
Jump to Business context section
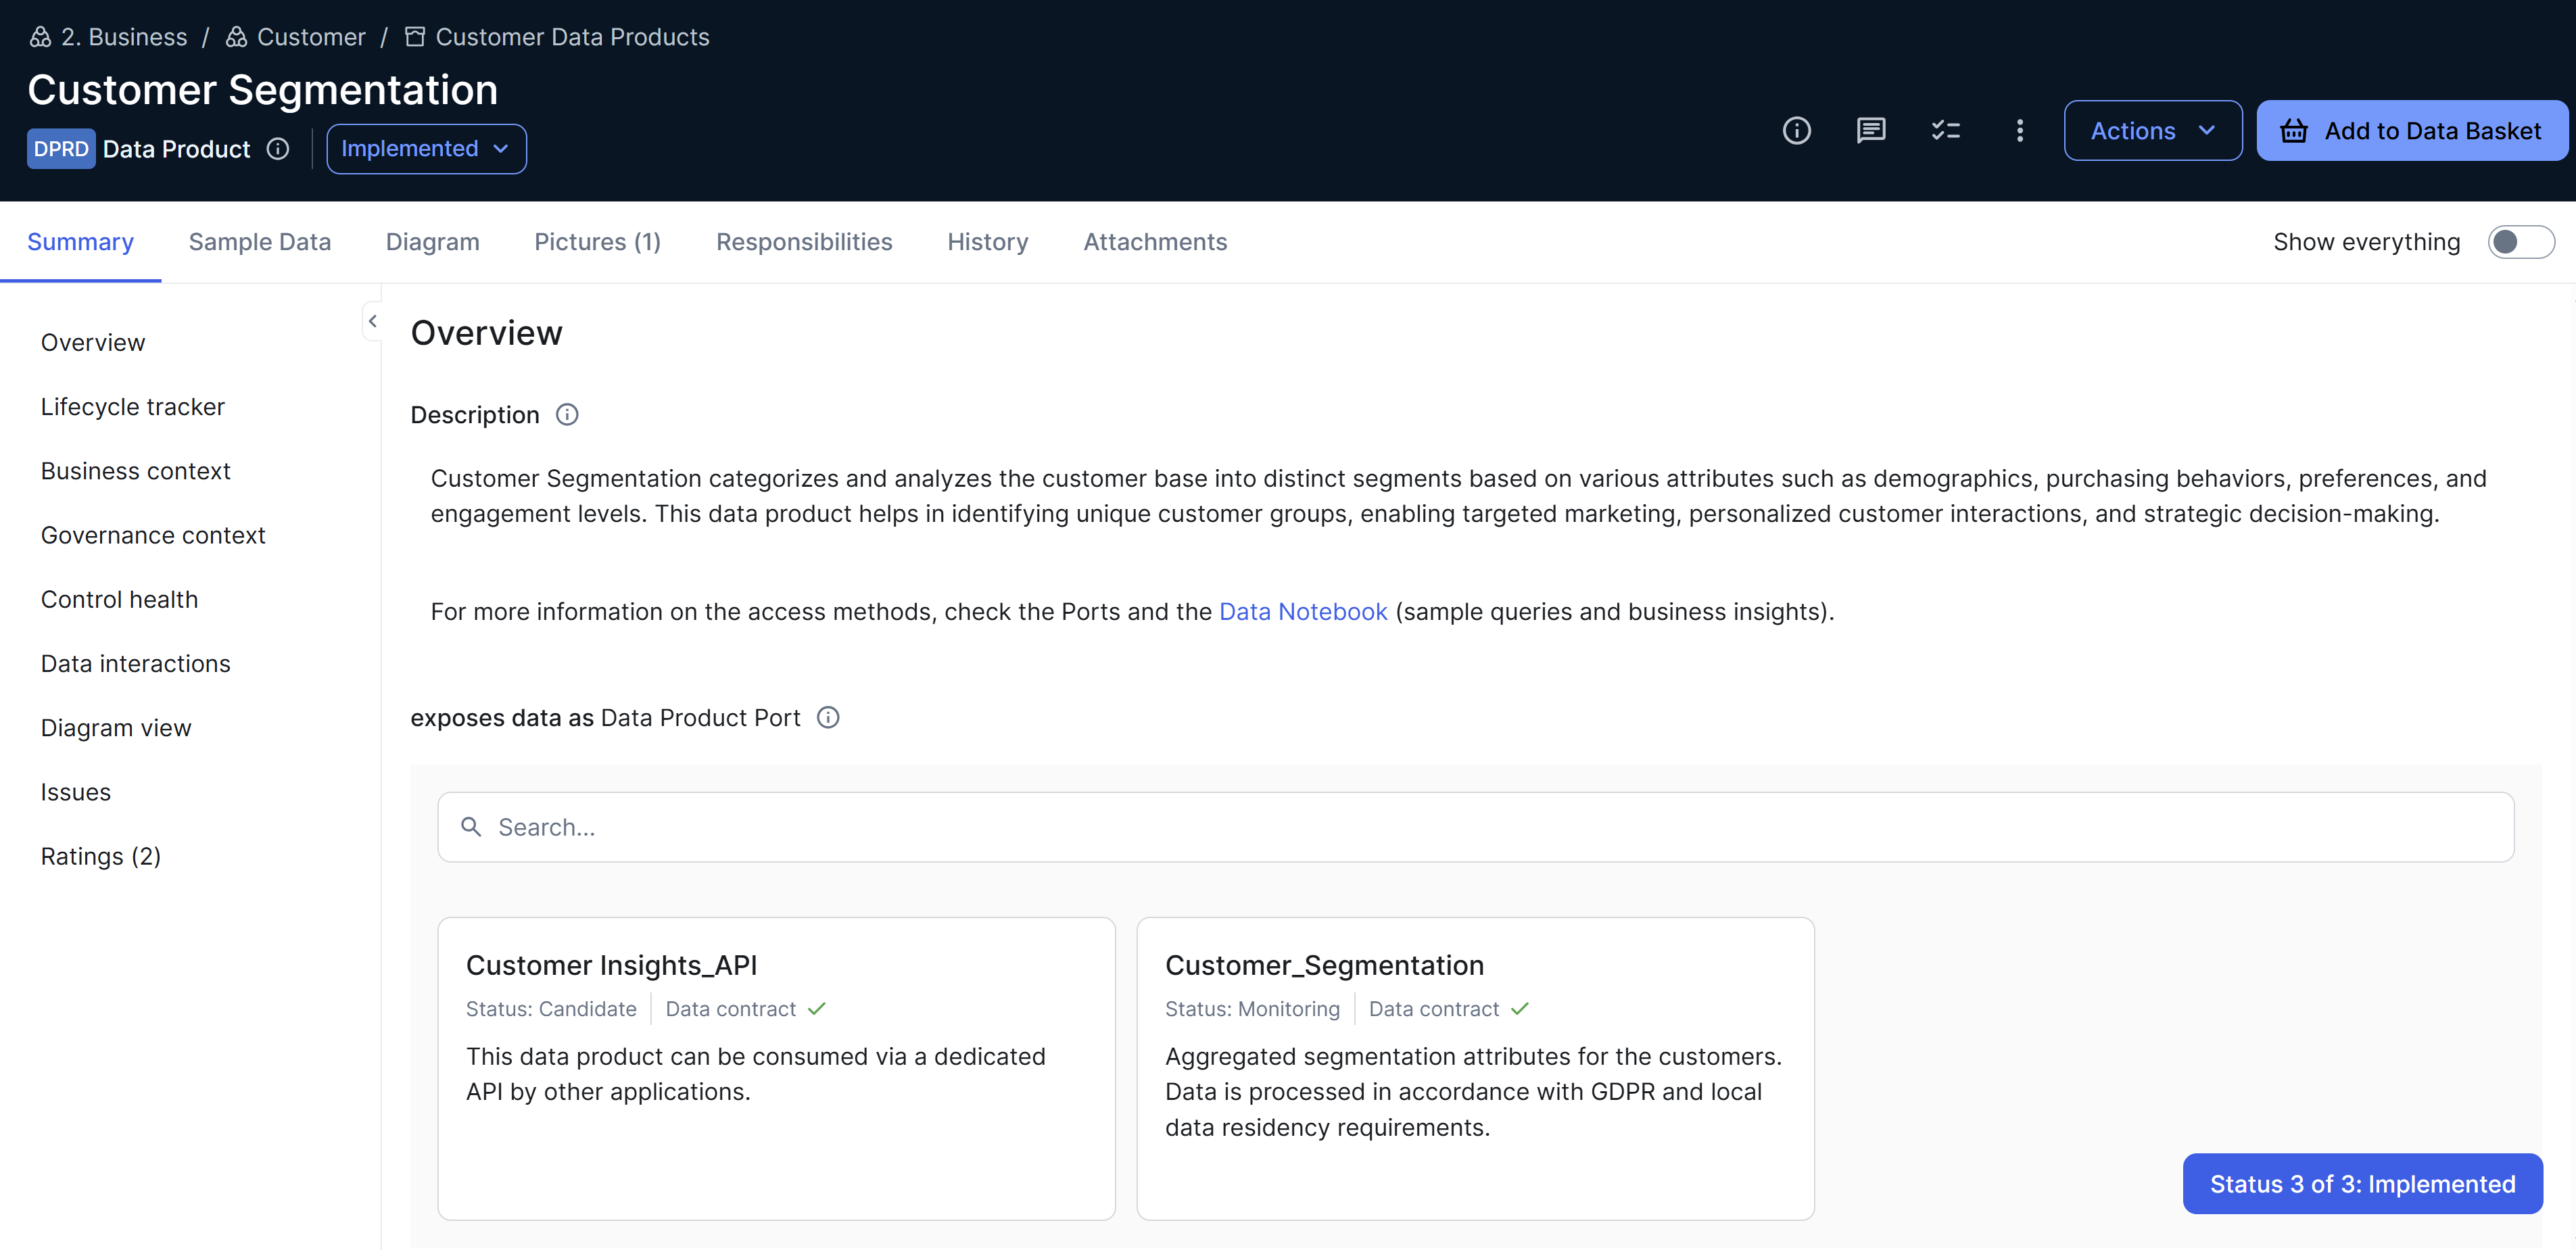point(135,471)
